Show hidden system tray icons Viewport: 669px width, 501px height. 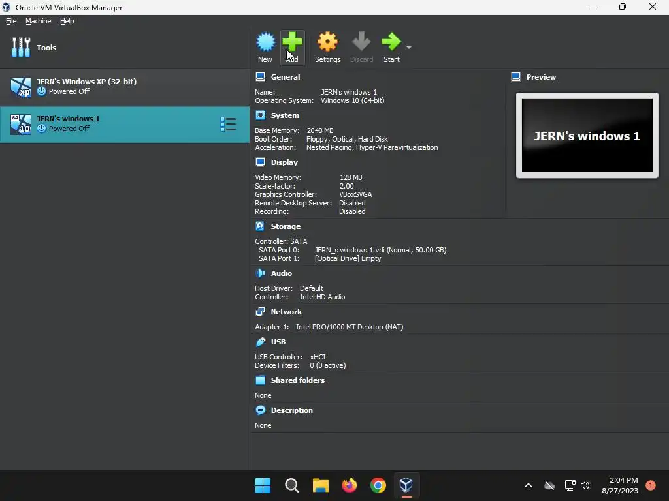click(x=528, y=485)
